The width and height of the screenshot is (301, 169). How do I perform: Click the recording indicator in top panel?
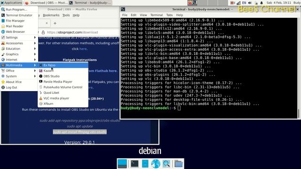click(x=232, y=3)
